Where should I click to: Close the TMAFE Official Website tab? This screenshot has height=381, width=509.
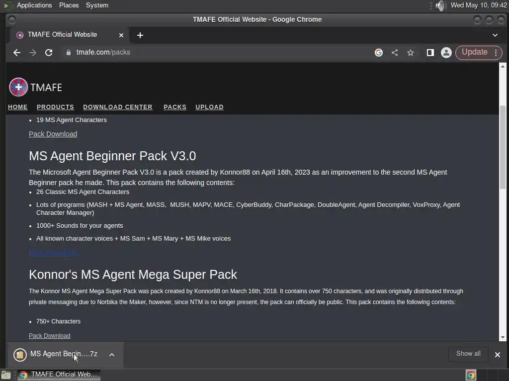[x=121, y=35]
